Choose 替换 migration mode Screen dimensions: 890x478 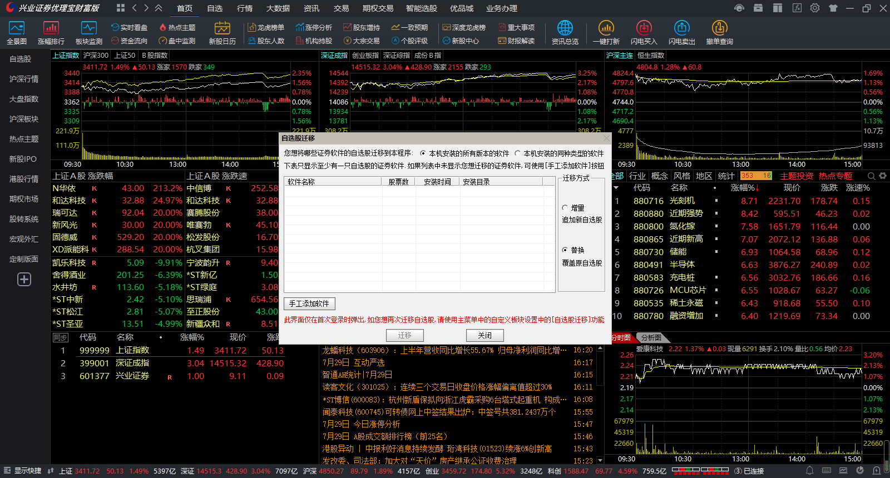point(573,250)
